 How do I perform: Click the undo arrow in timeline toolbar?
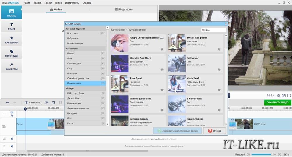pyautogui.click(x=8, y=103)
